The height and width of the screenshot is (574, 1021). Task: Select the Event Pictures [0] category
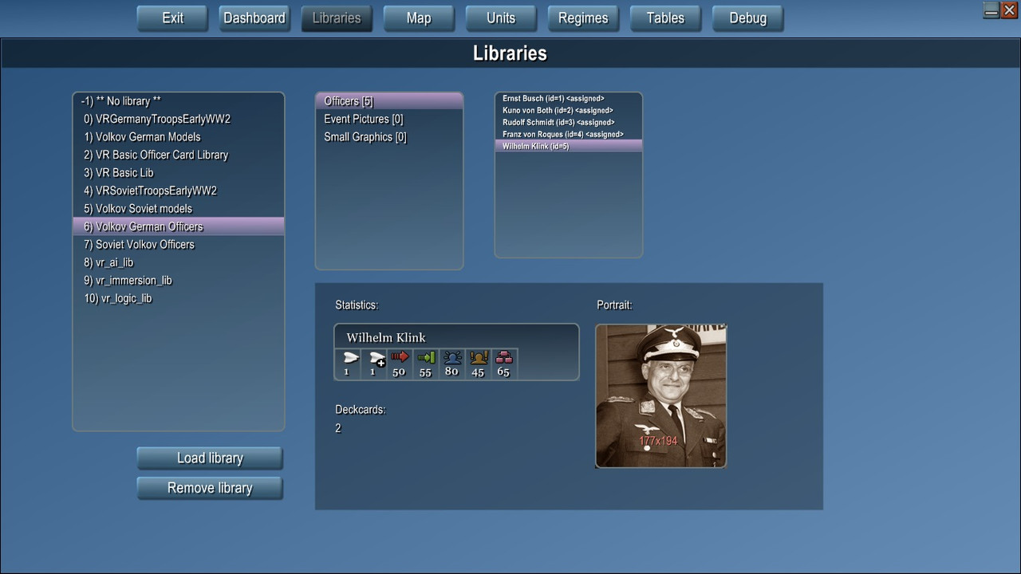[x=389, y=119]
